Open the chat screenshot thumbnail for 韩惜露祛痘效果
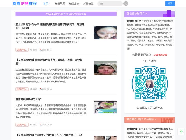The height and width of the screenshot is (140, 186). point(105,107)
